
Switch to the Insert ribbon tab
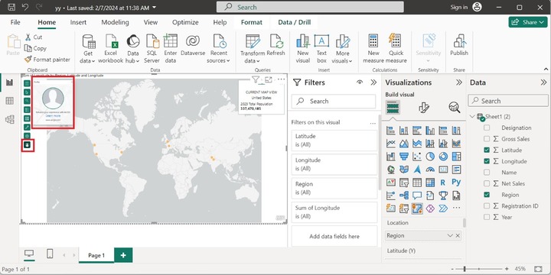78,22
